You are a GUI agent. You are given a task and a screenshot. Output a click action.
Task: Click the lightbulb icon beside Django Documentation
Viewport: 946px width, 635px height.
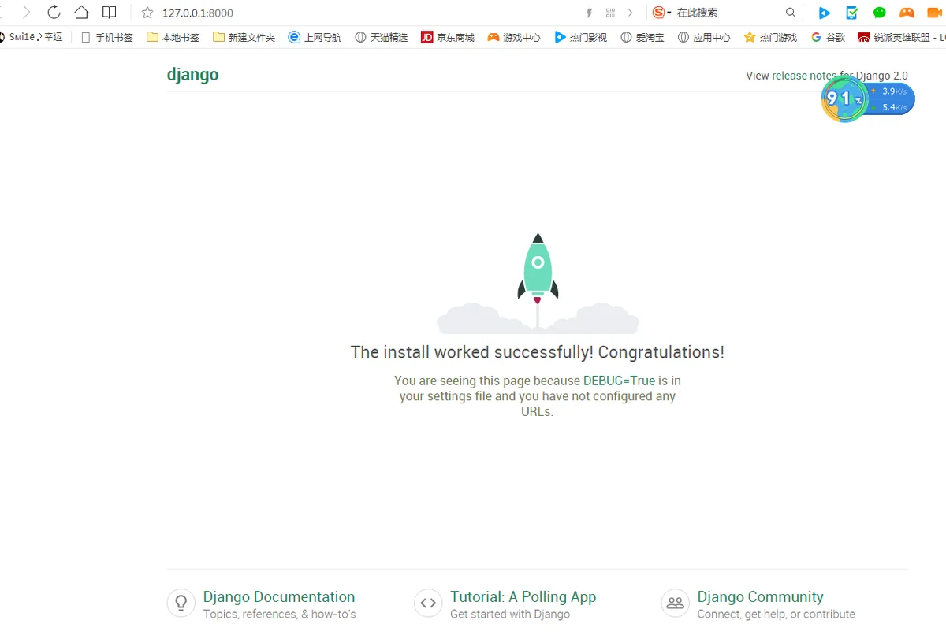[x=181, y=603]
